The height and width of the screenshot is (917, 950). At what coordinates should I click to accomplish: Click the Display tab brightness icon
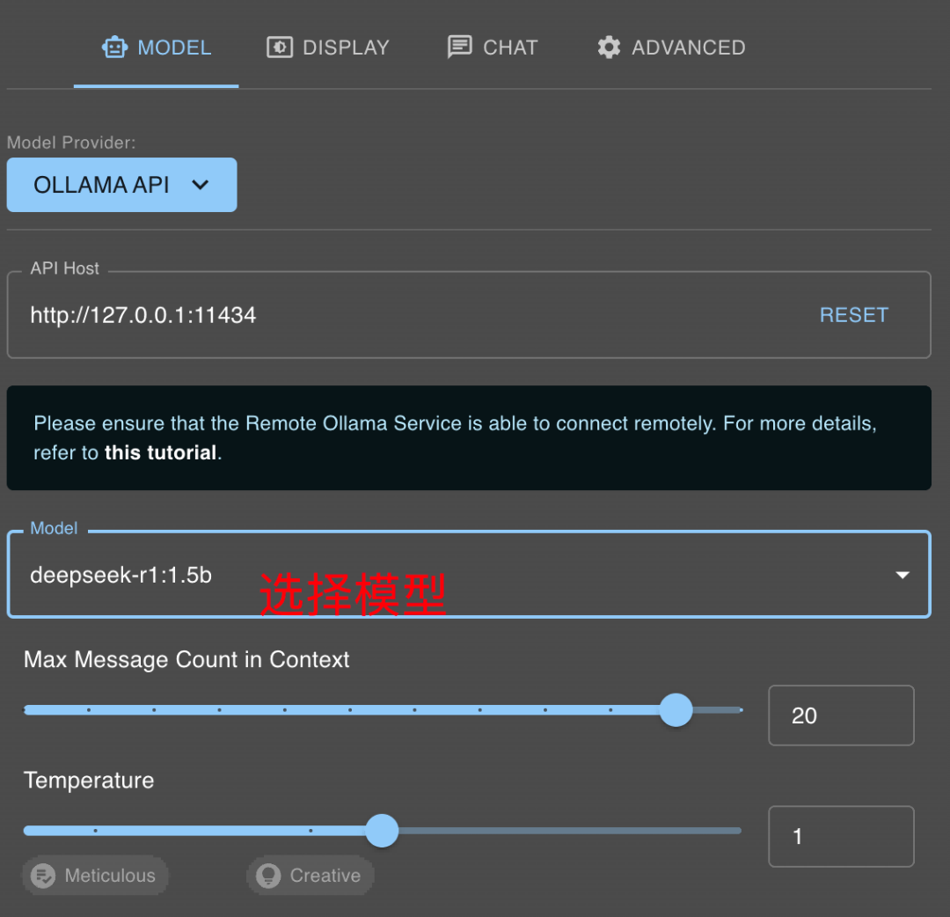(280, 48)
